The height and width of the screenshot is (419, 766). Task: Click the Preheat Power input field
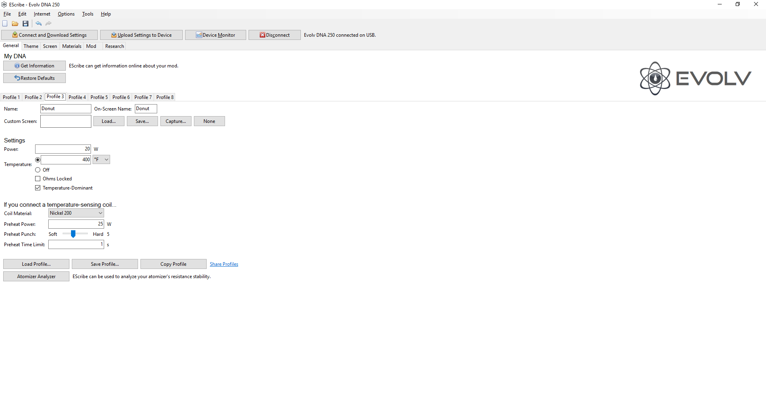(76, 224)
